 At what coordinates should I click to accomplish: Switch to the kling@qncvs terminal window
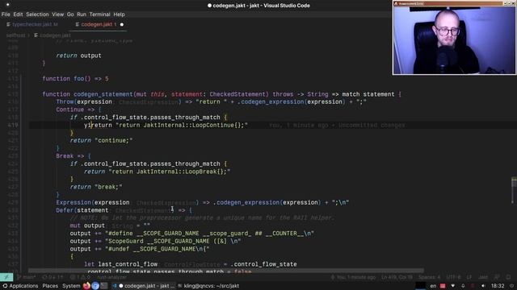point(208,286)
